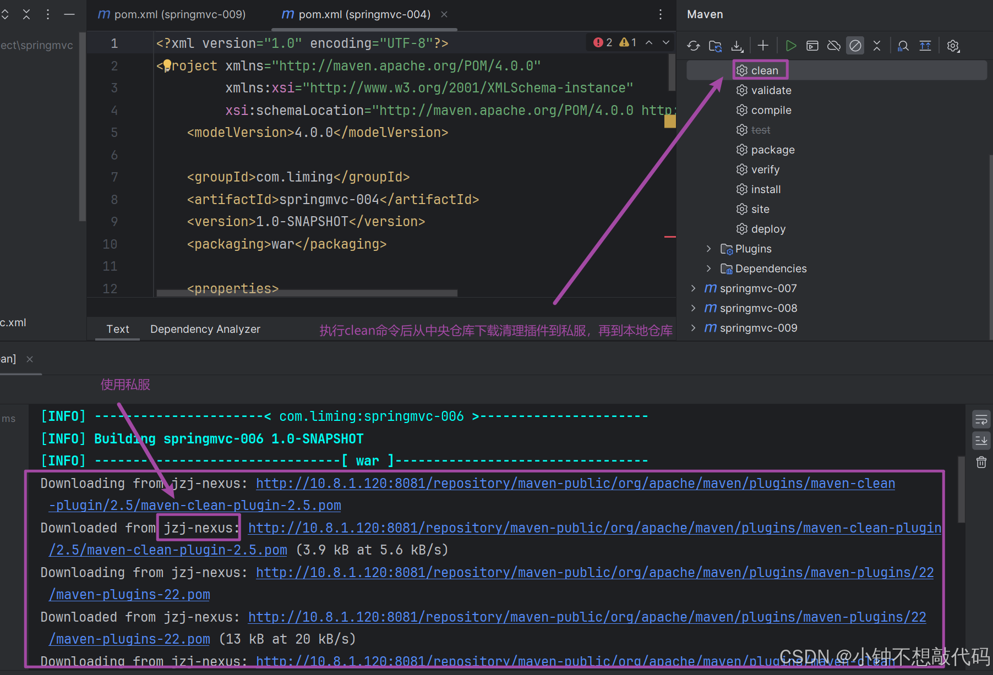Collapse all in Maven tool window
The height and width of the screenshot is (675, 993).
coord(877,46)
